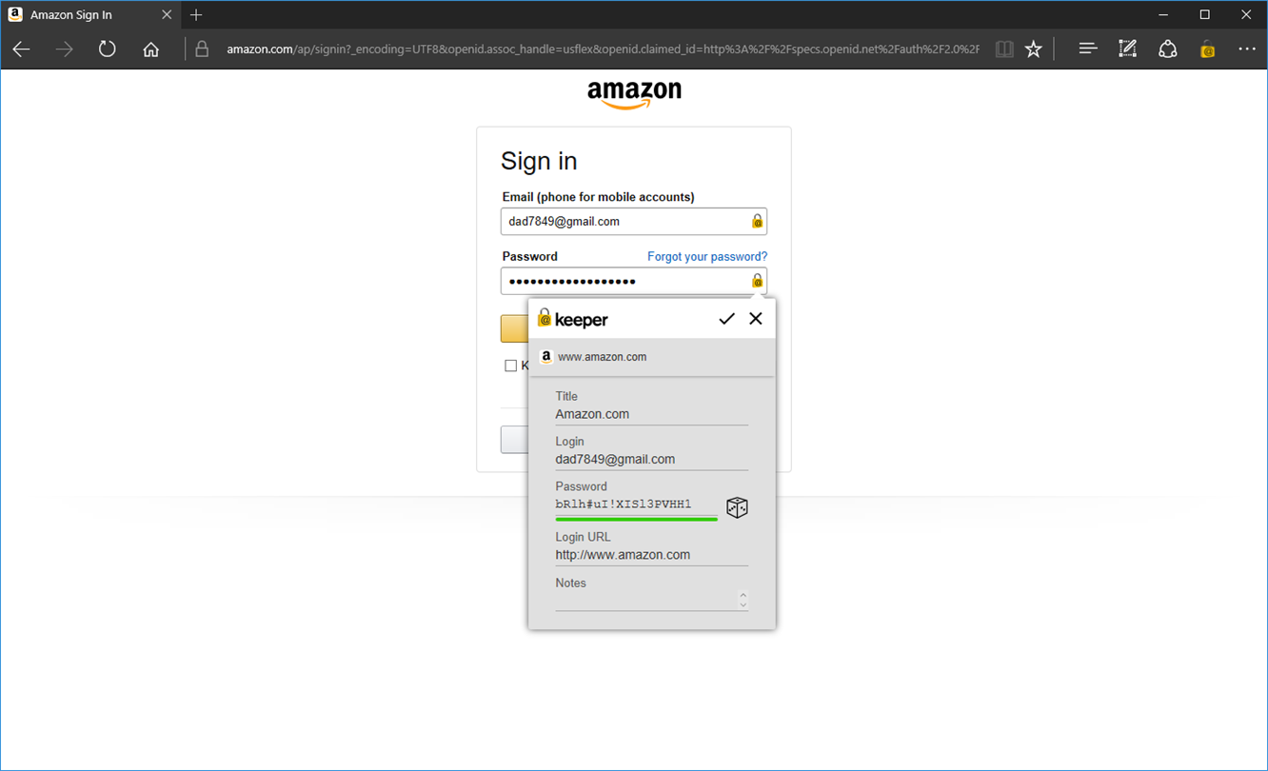Image resolution: width=1268 pixels, height=771 pixels.
Task: Click the Amazon logo
Action: (634, 95)
